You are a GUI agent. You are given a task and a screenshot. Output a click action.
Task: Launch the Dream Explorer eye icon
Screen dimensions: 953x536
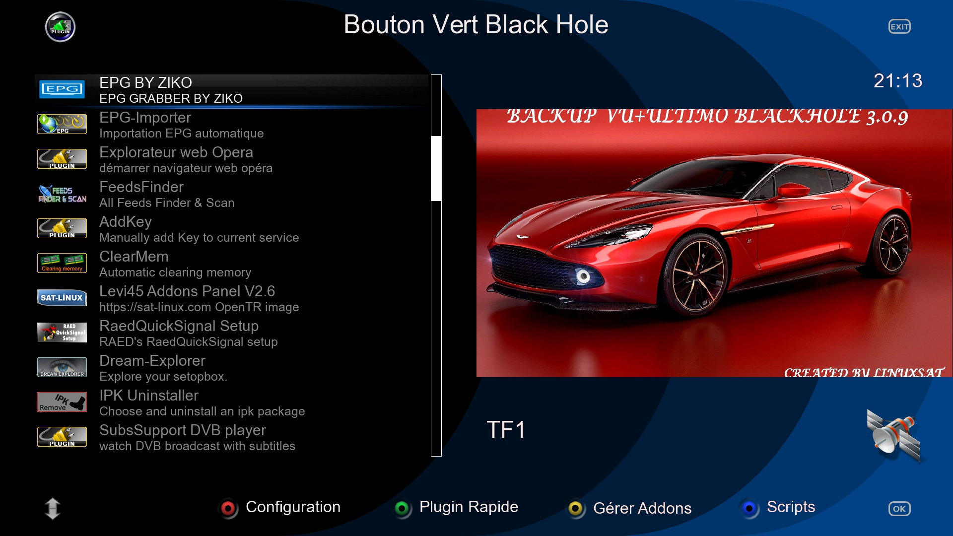[x=62, y=367]
